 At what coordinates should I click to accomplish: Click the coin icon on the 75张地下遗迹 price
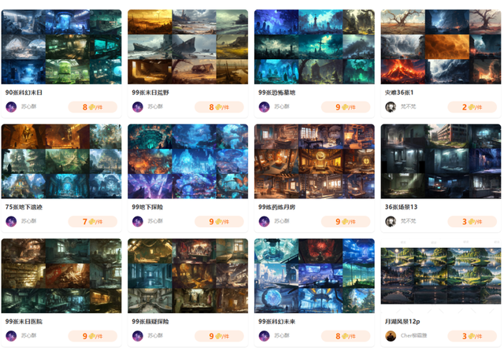92,222
